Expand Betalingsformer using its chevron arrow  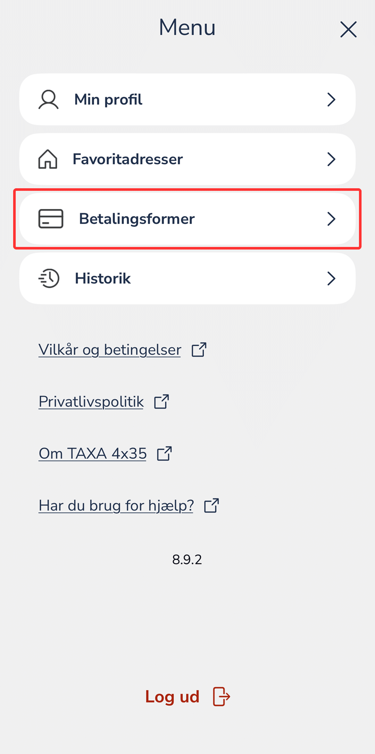[331, 219]
